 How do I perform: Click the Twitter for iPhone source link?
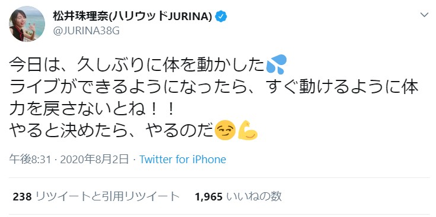click(x=183, y=160)
